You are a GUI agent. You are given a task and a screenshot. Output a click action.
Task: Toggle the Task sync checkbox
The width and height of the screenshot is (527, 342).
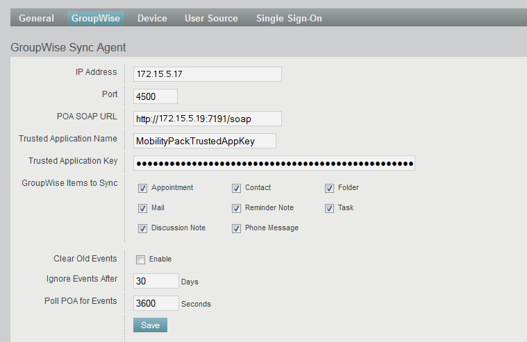(x=329, y=208)
